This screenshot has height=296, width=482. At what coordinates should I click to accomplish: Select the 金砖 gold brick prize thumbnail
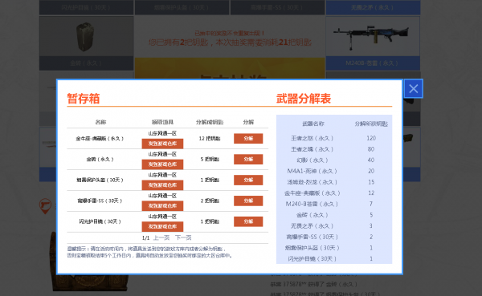coord(87,36)
